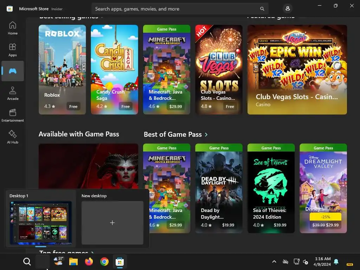Click the Free button on Roblox
This screenshot has height=270, width=360.
coord(73,106)
